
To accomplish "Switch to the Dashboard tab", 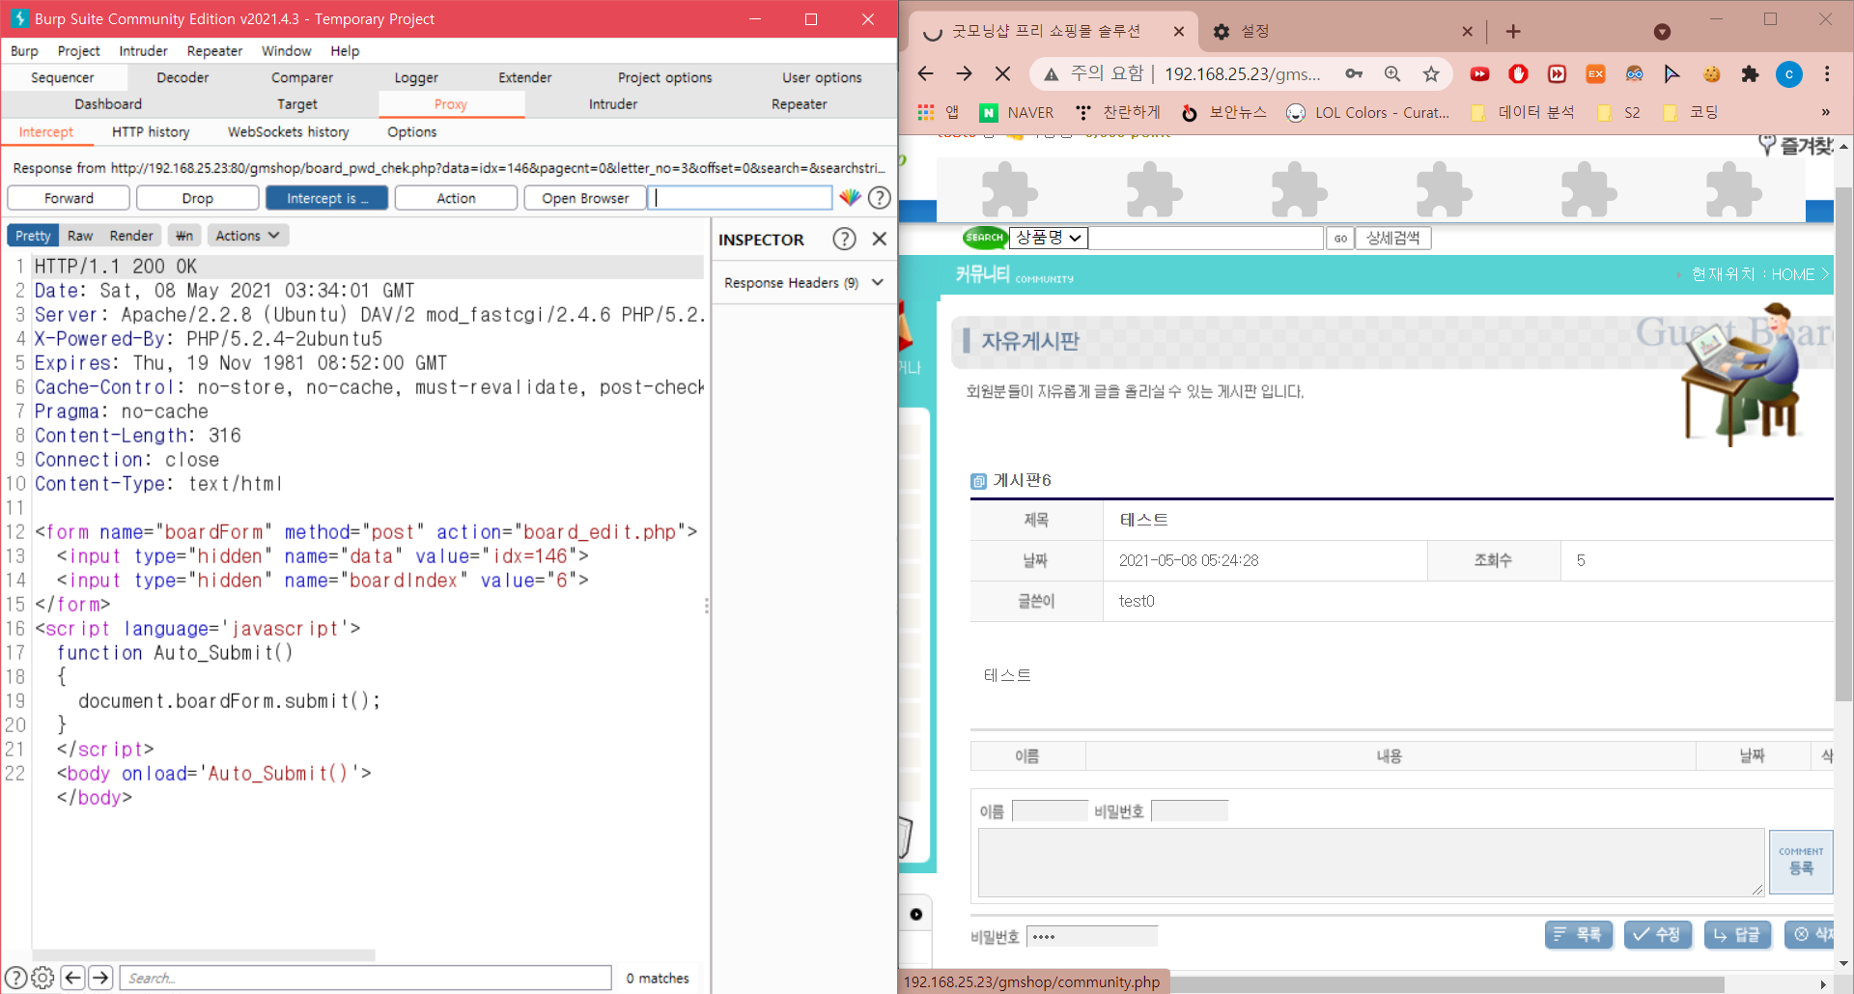I will [x=108, y=104].
